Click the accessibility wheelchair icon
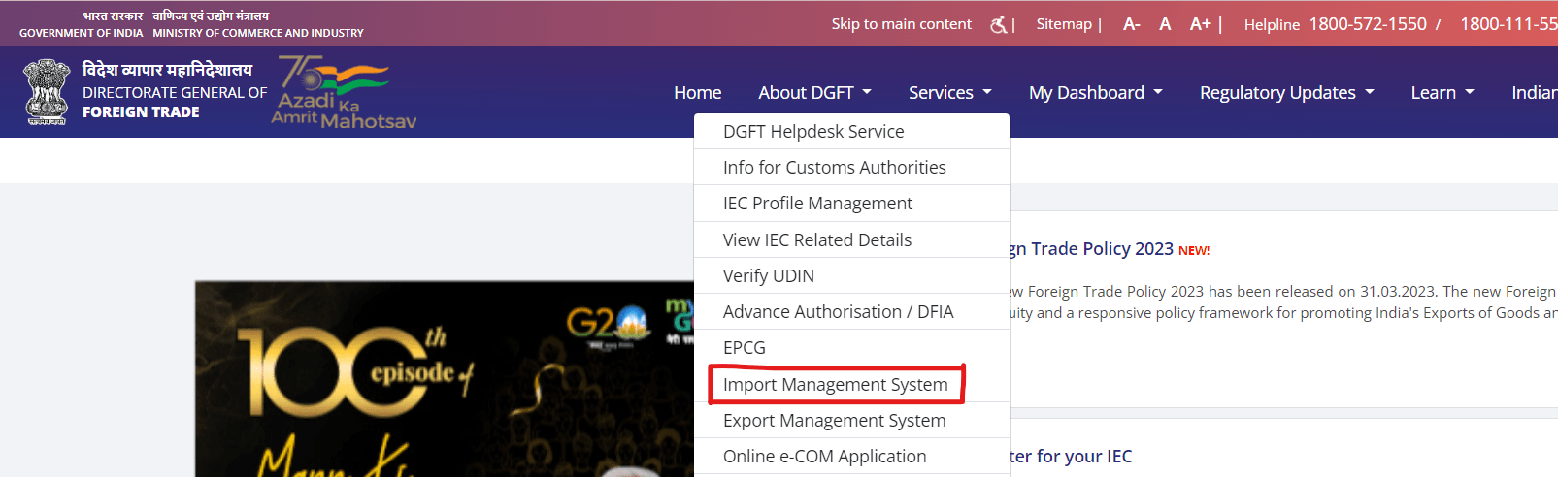This screenshot has height=477, width=1558. pos(998,24)
